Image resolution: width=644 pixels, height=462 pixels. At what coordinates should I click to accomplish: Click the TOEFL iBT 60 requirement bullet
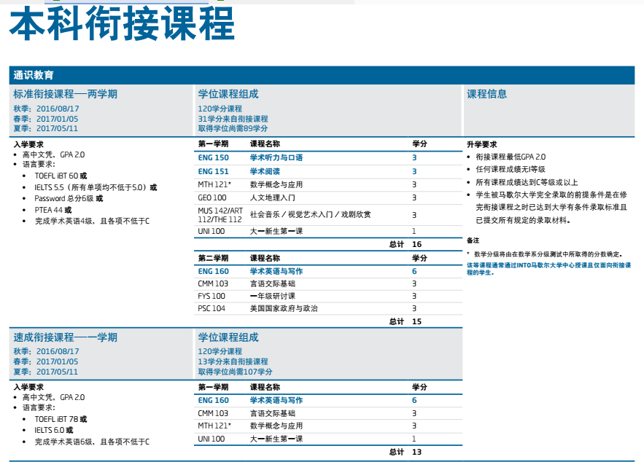(61, 176)
